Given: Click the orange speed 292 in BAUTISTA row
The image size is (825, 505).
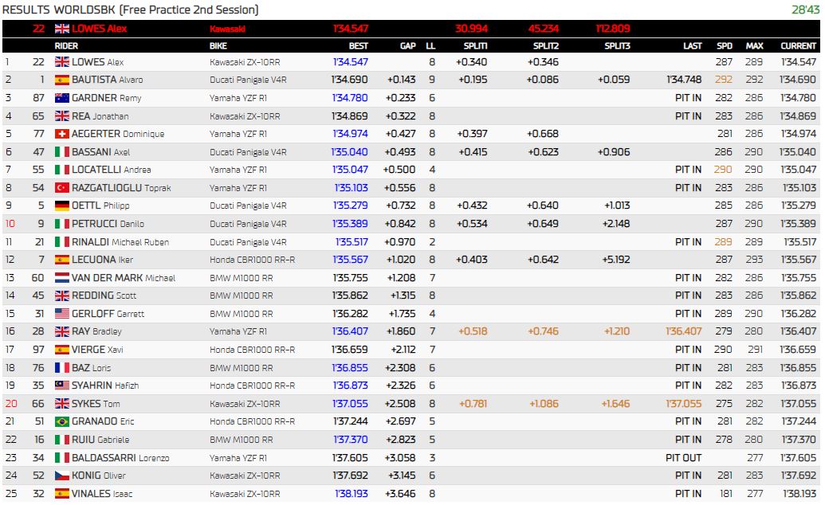Looking at the screenshot, I should 724,80.
